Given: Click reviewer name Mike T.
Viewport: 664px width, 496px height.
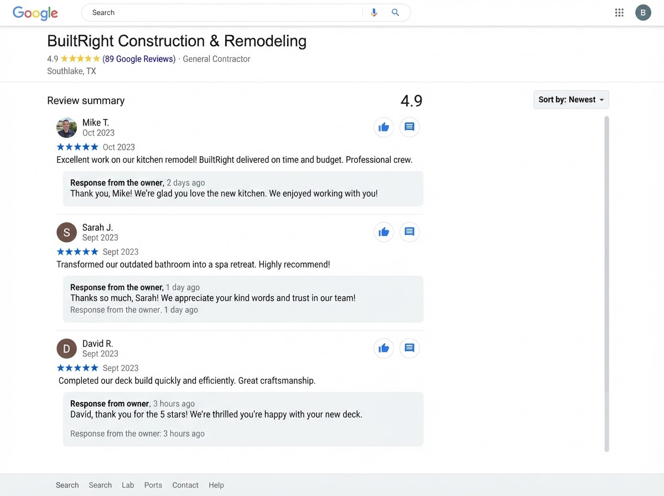Looking at the screenshot, I should pyautogui.click(x=96, y=122).
